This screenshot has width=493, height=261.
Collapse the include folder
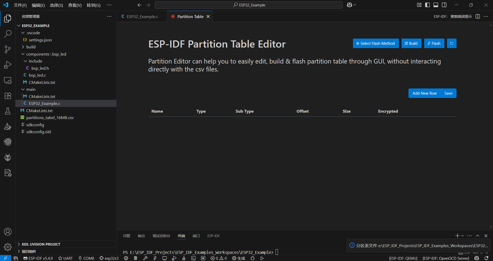pos(25,61)
